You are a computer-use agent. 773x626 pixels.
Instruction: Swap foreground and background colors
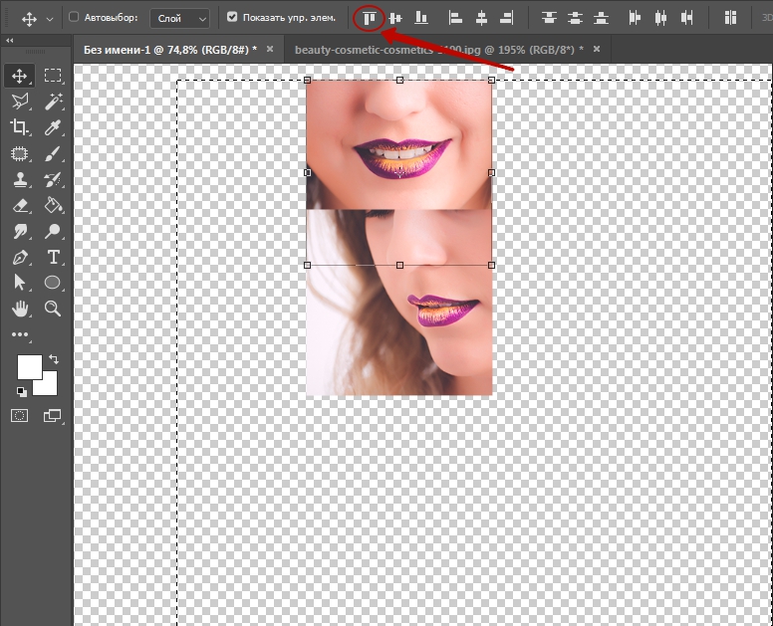point(54,359)
